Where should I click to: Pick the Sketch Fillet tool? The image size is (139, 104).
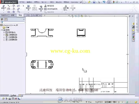click(18, 12)
